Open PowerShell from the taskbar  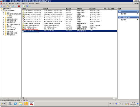(15, 104)
